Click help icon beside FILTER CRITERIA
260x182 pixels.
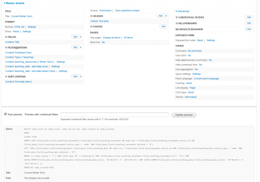pos(6,47)
